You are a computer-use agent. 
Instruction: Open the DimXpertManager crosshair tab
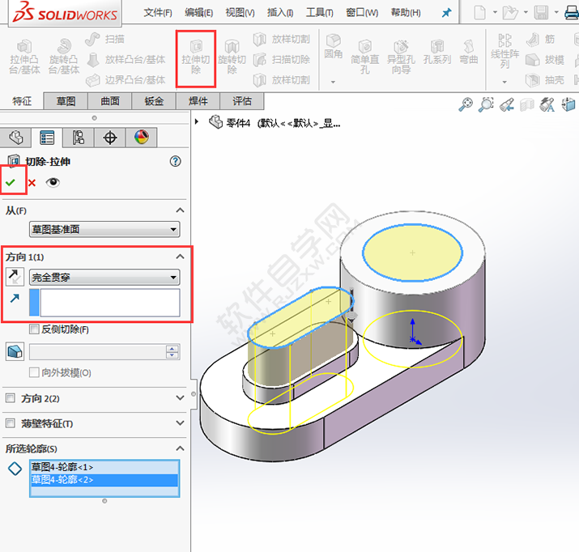click(109, 138)
